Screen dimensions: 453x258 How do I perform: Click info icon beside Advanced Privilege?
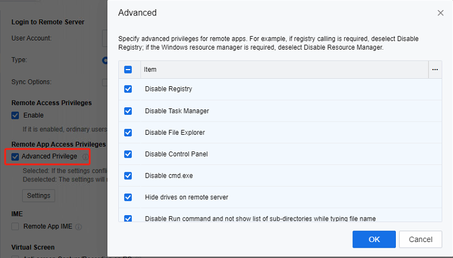(x=85, y=157)
